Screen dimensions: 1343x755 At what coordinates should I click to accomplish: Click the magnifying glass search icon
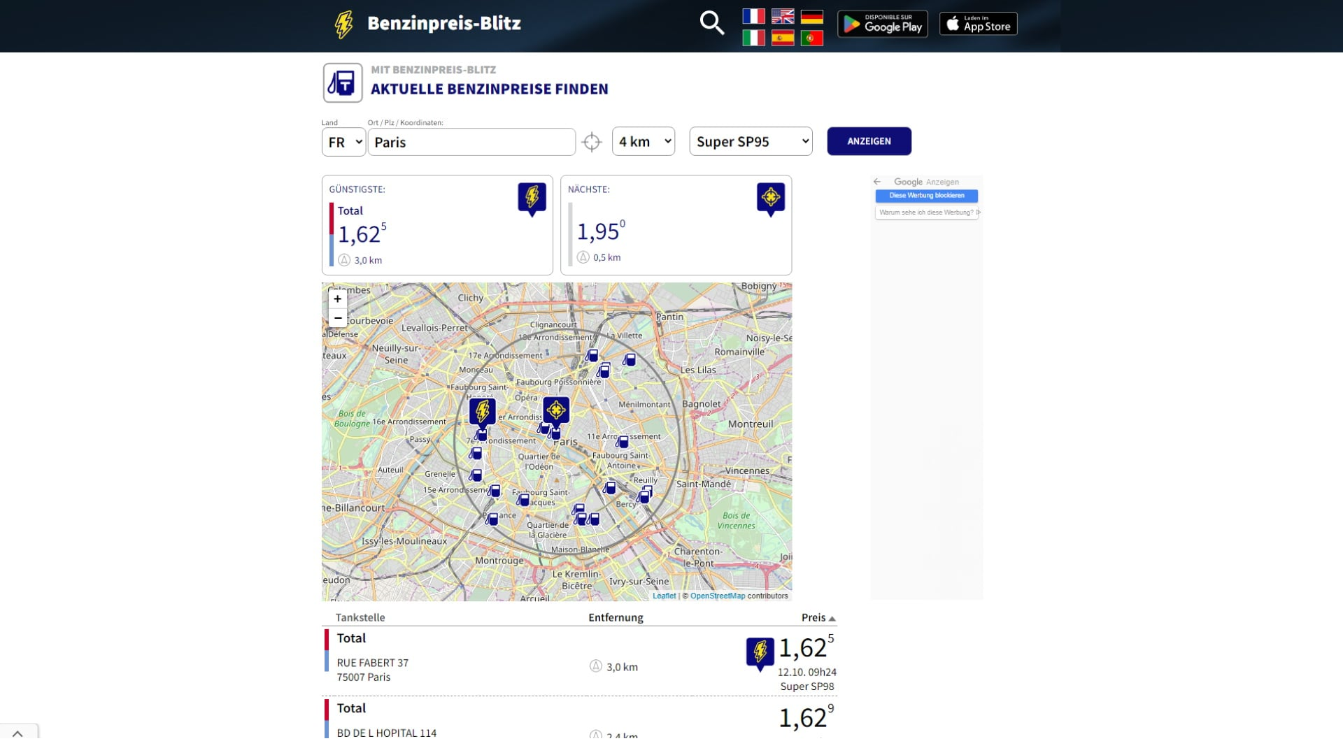point(711,23)
